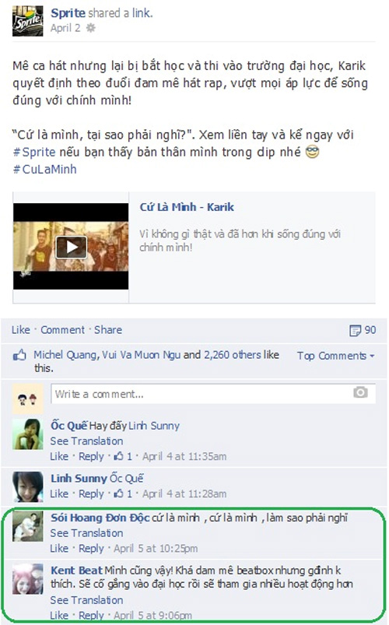The width and height of the screenshot is (389, 625).
Task: Click in the Write a comment field
Action: (213, 394)
